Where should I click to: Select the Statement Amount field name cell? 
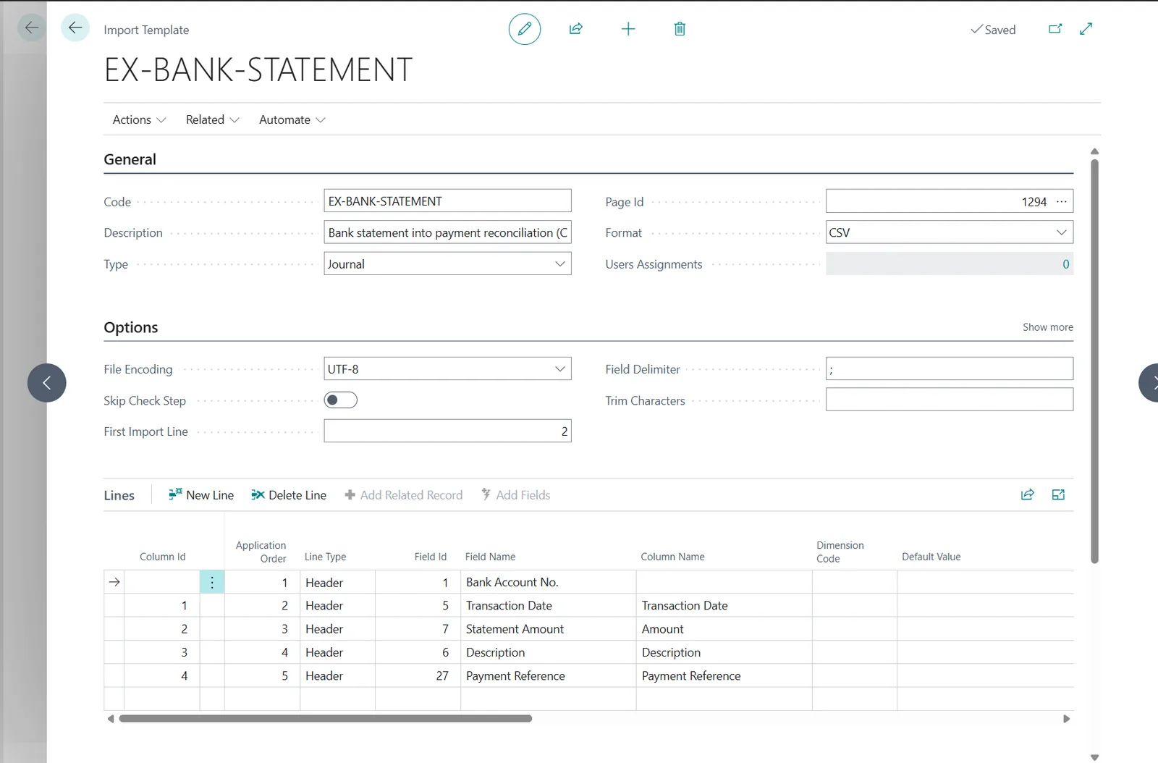(x=549, y=629)
